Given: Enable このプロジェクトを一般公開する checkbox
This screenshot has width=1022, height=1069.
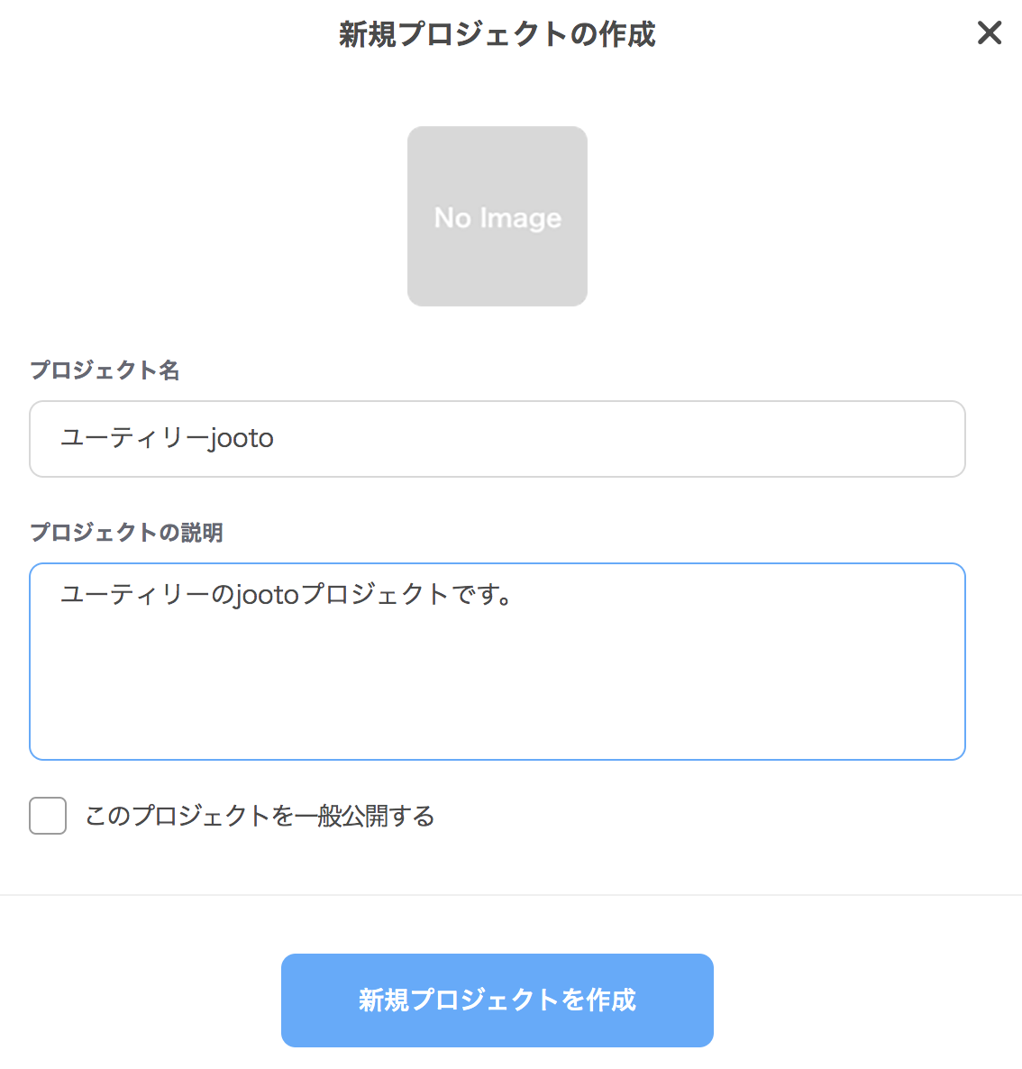Looking at the screenshot, I should (x=48, y=816).
